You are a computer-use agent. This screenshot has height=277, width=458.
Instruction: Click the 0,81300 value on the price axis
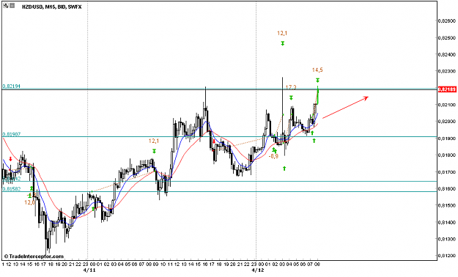click(447, 239)
